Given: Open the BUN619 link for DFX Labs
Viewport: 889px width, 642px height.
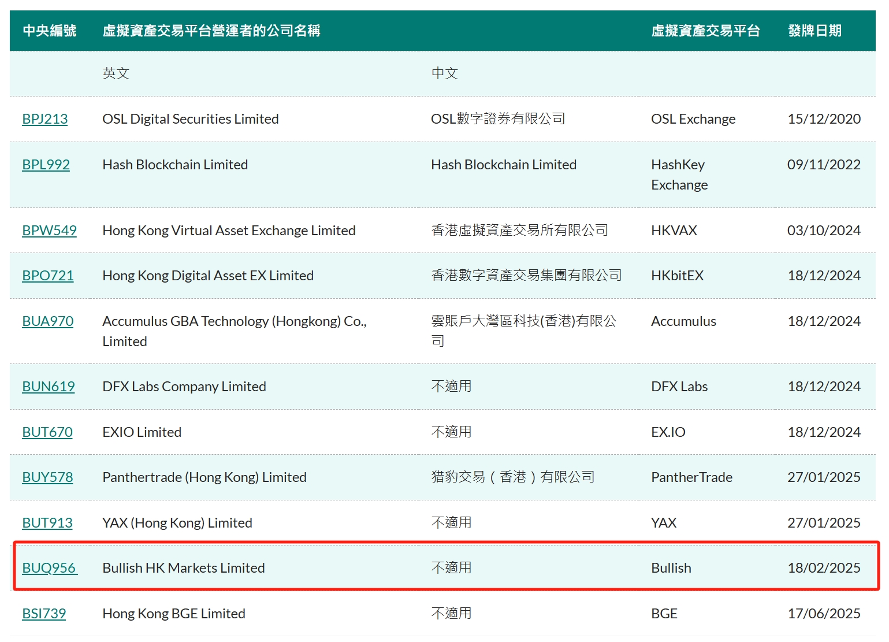Looking at the screenshot, I should 48,387.
